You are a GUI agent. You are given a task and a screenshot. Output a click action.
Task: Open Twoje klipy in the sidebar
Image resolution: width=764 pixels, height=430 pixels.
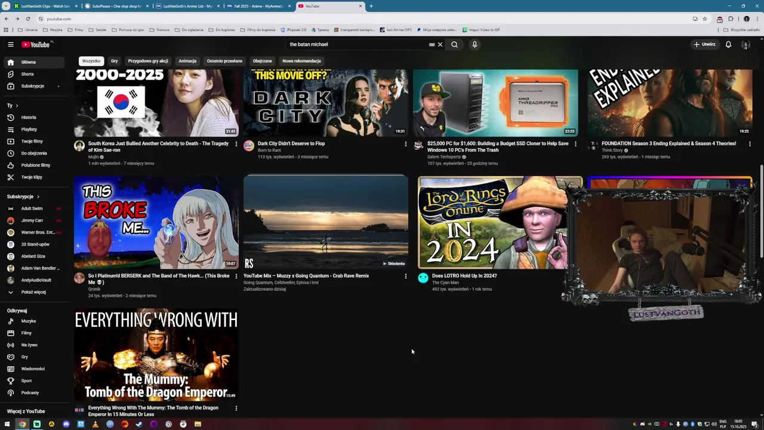pyautogui.click(x=35, y=177)
